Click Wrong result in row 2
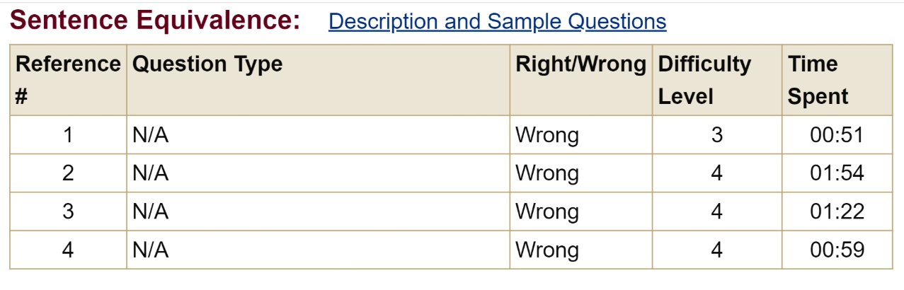 pos(547,173)
